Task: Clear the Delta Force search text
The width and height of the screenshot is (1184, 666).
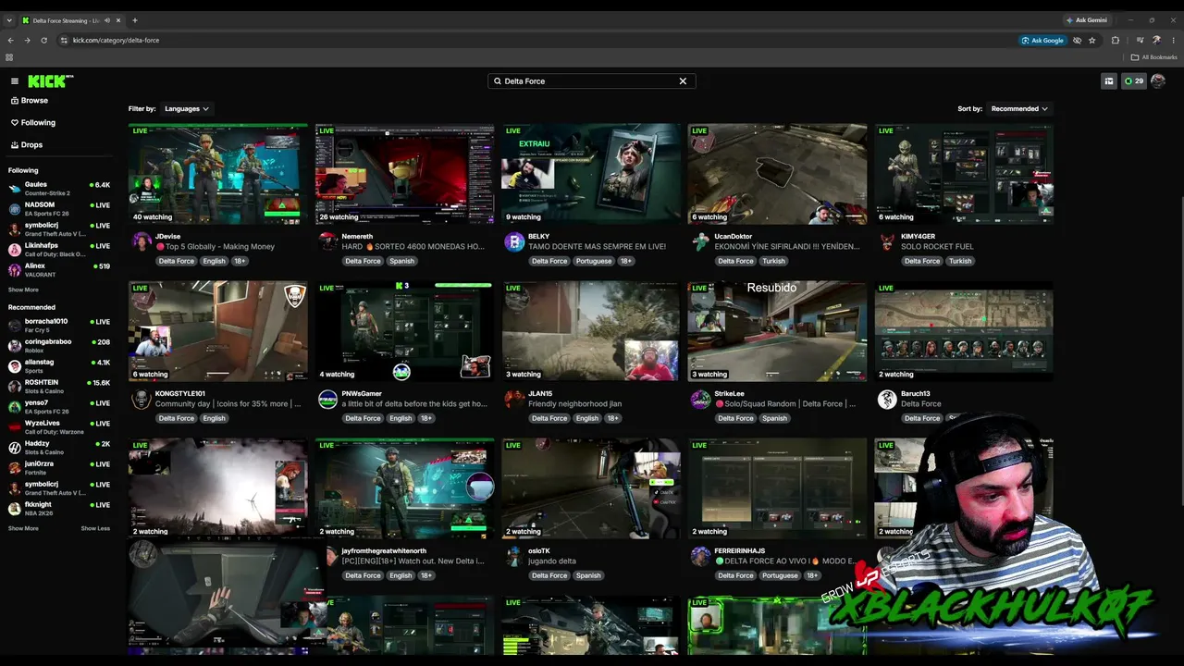Action: pos(683,81)
